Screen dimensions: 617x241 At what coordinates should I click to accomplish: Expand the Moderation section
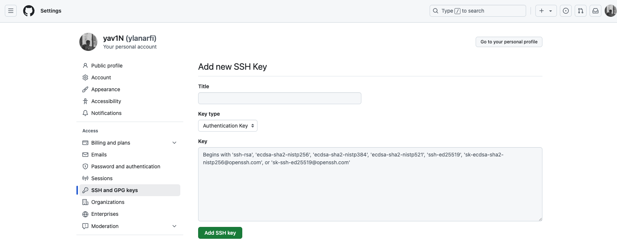tap(174, 226)
